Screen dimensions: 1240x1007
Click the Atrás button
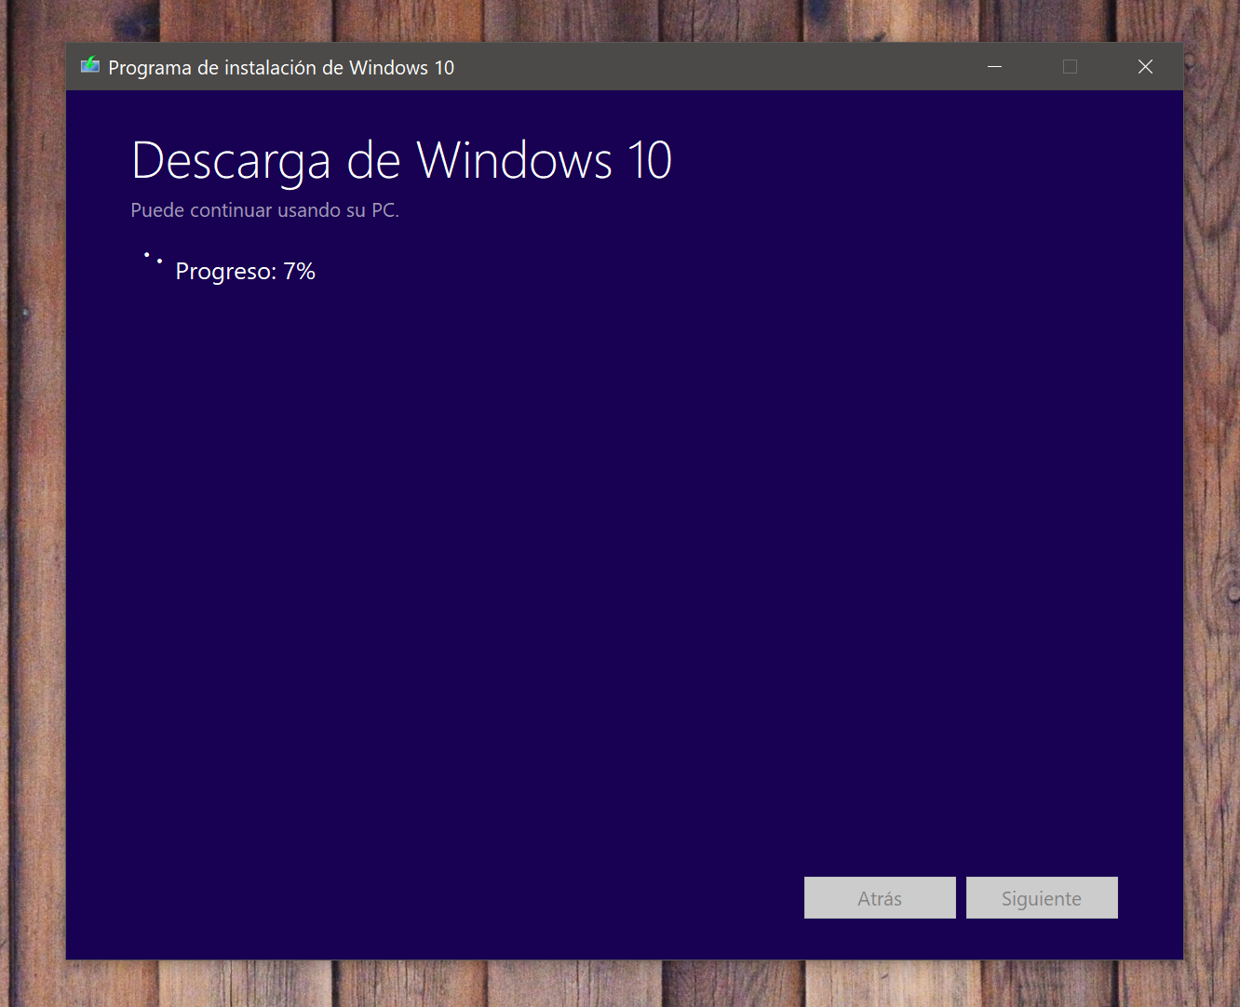(x=880, y=898)
